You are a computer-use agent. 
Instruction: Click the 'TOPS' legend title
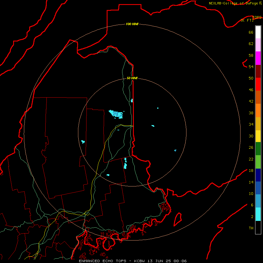(x=257, y=18)
